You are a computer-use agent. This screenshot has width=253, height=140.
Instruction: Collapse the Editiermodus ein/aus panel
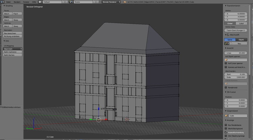pyautogui.click(x=1, y=107)
